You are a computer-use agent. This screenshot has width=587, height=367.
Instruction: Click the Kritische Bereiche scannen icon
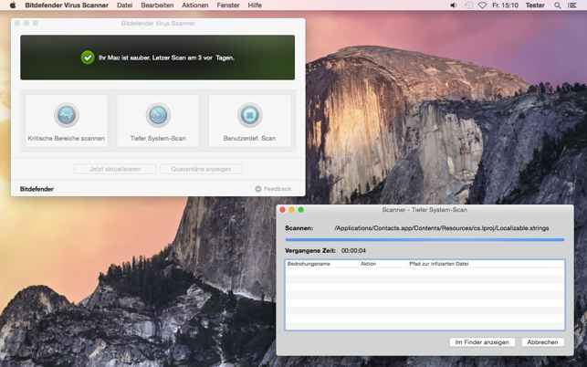pos(67,115)
